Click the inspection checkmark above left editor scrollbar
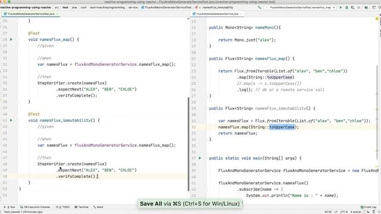381x214 pixels. (188, 18)
